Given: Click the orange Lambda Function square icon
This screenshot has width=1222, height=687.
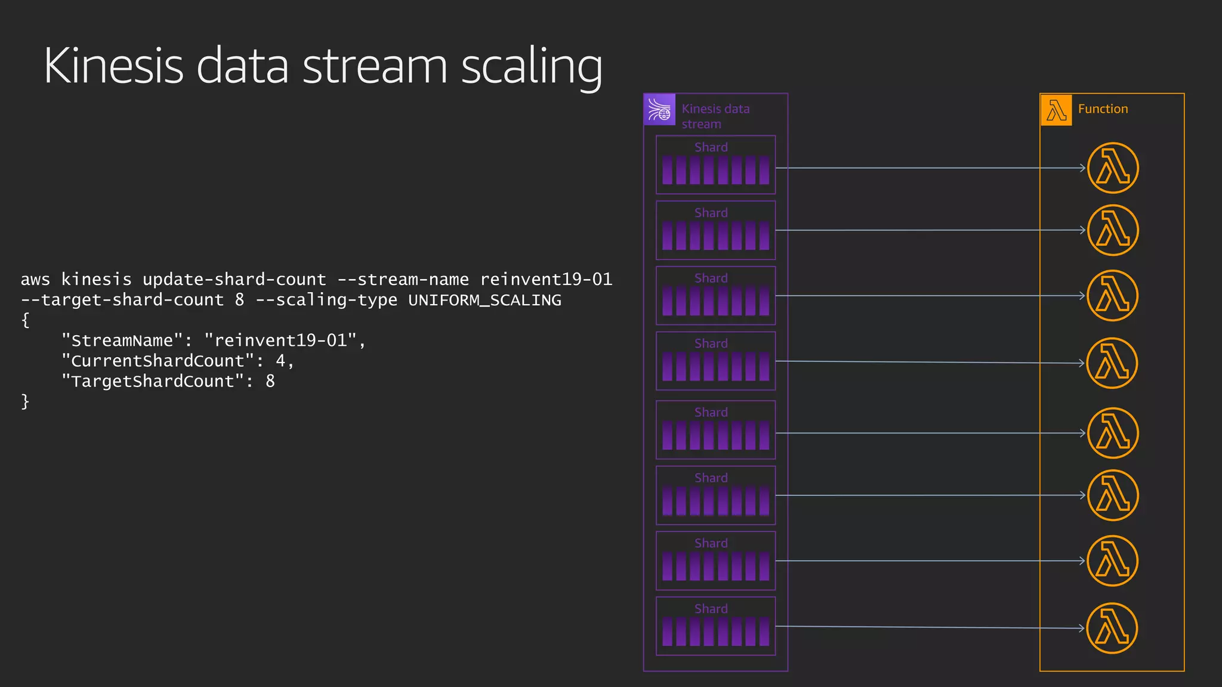Looking at the screenshot, I should pos(1056,110).
